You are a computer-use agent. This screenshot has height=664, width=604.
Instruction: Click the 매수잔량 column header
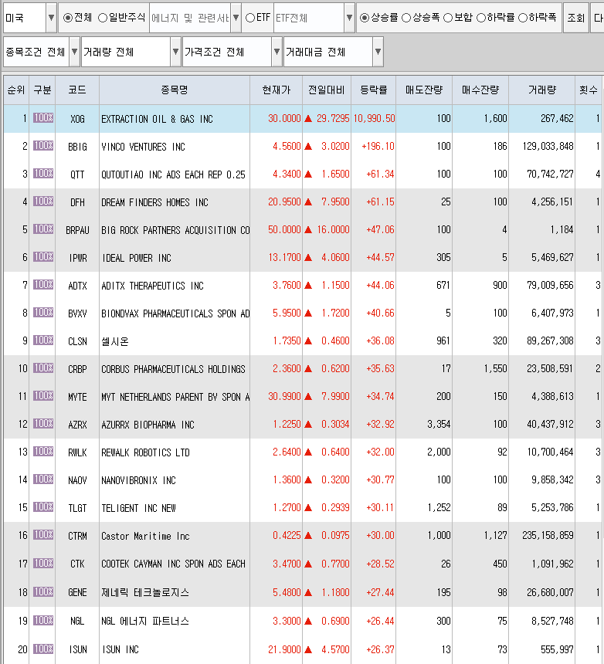tap(480, 90)
